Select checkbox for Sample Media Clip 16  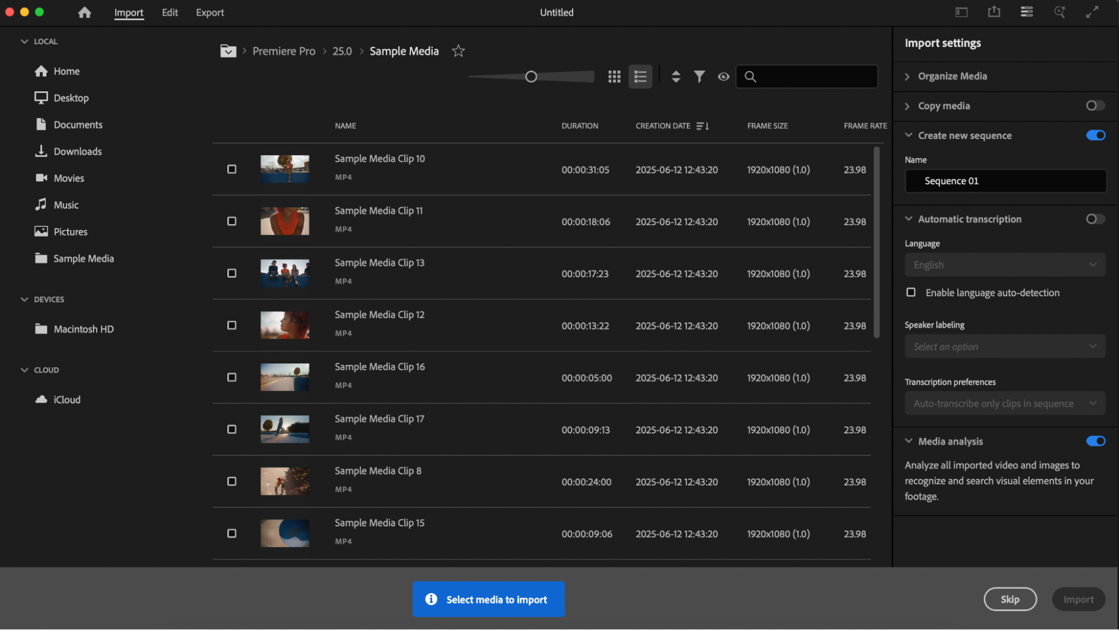[x=232, y=377]
